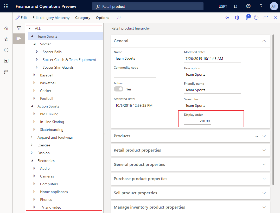Select Exercise category
Image resolution: width=280 pixels, height=213 pixels.
[x=44, y=145]
